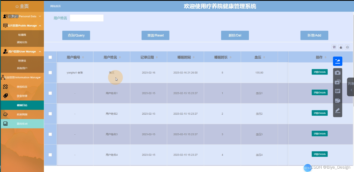This screenshot has width=354, height=172.
Task: Toggle the Information Manage chevron
Action: (x=40, y=77)
